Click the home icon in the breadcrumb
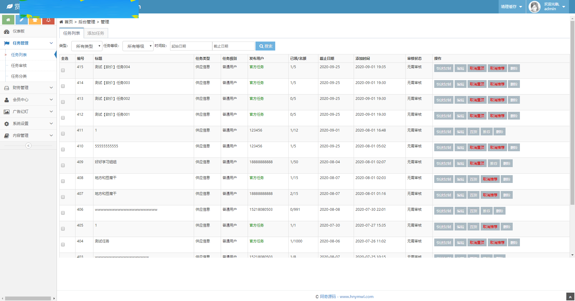The height and width of the screenshot is (301, 575). (61, 22)
